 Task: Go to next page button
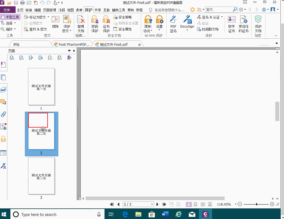pos(157,204)
